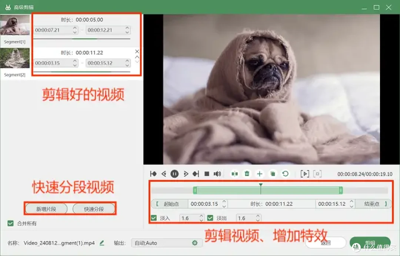Select the Segment[2] thumbnail
The image size is (400, 256).
tap(15, 58)
